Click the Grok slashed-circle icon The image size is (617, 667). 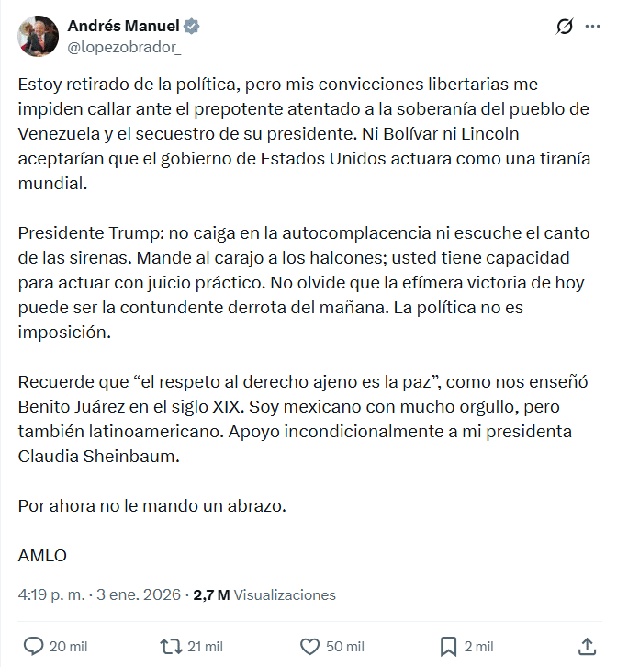(x=565, y=28)
